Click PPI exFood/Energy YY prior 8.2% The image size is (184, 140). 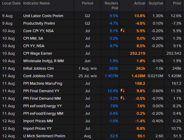pyautogui.click(x=177, y=106)
